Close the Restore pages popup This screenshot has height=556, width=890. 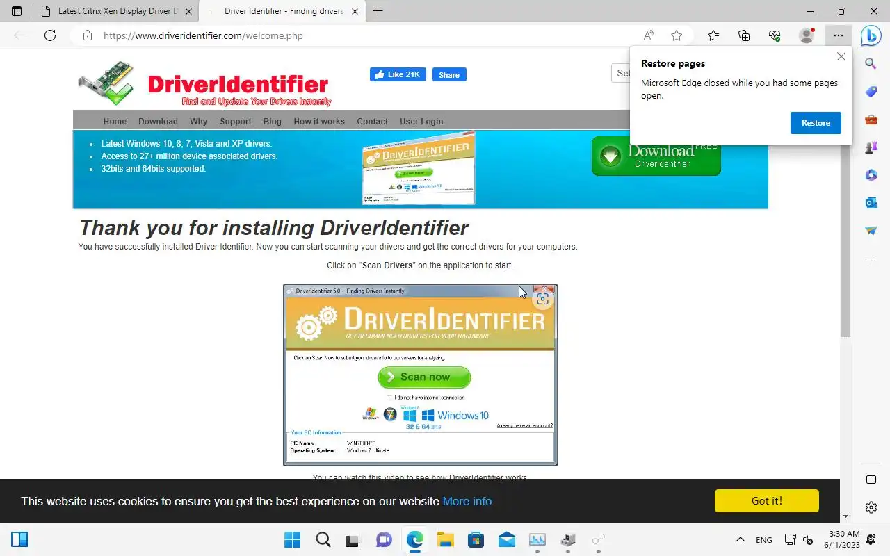click(x=841, y=57)
